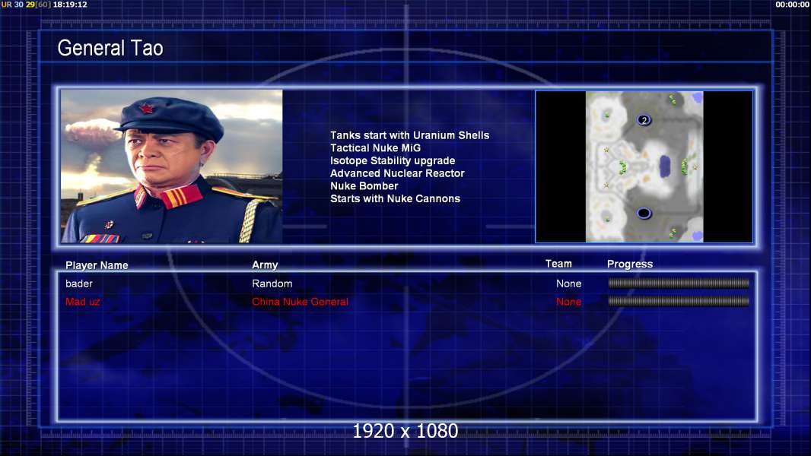Click the Team column header

pos(558,264)
